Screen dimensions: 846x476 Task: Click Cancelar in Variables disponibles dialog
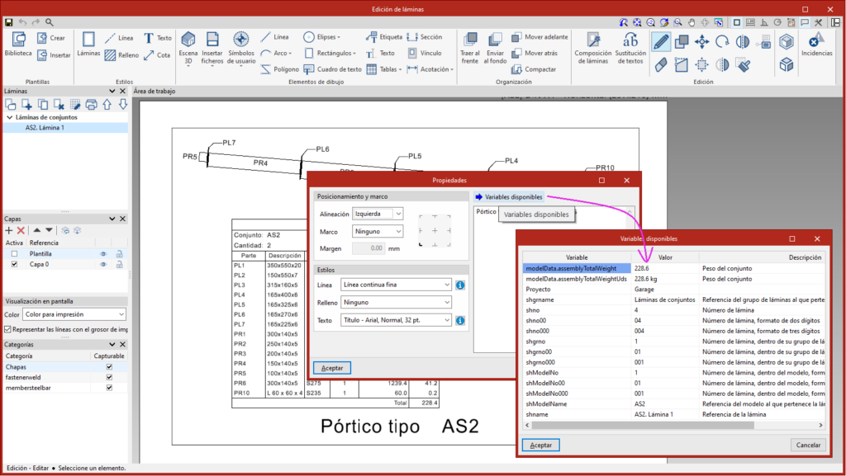(x=807, y=445)
